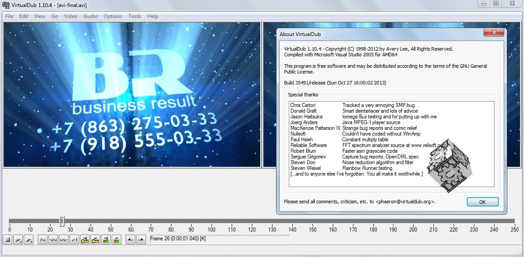The height and width of the screenshot is (257, 524).
Task: Select the MacKenzie Patterson III thanks entry
Action: 316,128
